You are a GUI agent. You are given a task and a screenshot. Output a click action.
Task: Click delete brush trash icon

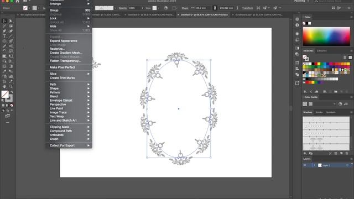pyautogui.click(x=347, y=154)
